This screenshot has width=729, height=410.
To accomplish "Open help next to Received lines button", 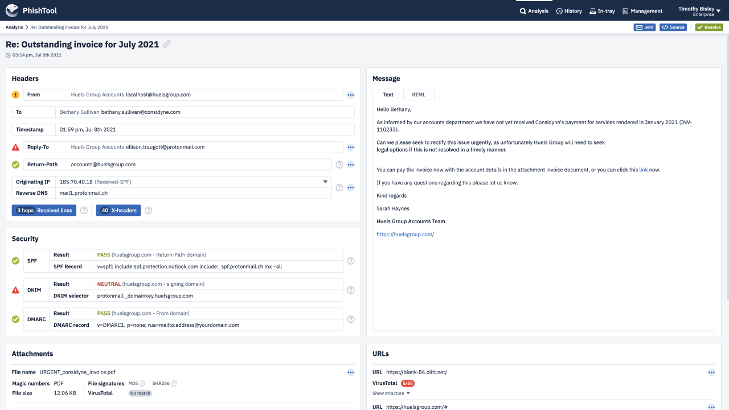I will (84, 210).
